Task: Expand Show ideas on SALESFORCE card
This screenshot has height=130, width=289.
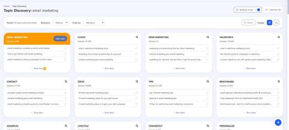Action: click(250, 68)
